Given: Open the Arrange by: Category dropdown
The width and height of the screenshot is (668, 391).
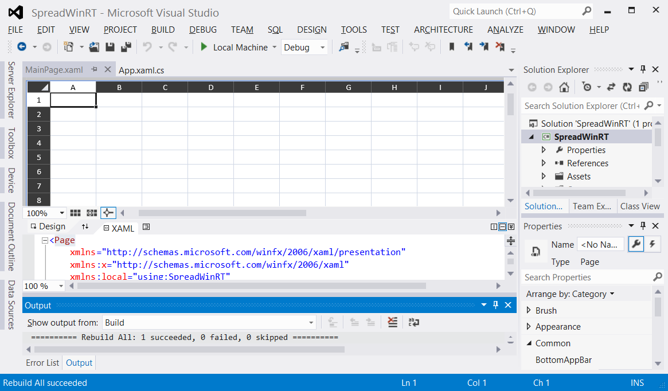Looking at the screenshot, I should 571,294.
